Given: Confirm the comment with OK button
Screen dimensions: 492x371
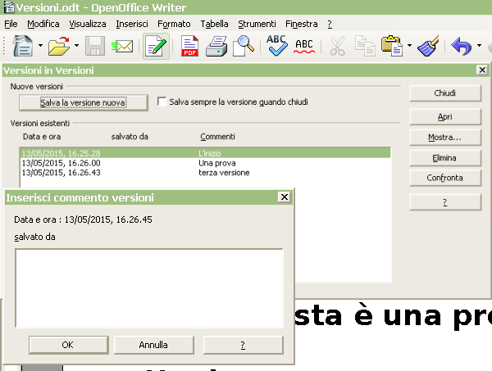Looking at the screenshot, I should tap(68, 345).
